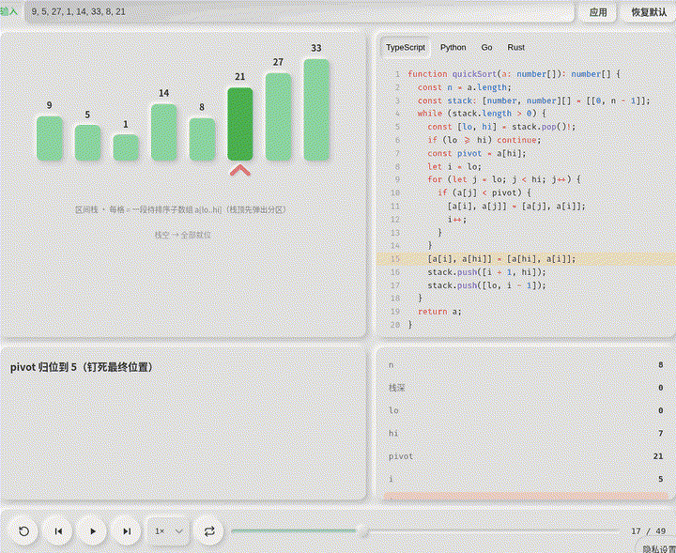
Task: Select the bar labeled 5
Action: (87, 143)
